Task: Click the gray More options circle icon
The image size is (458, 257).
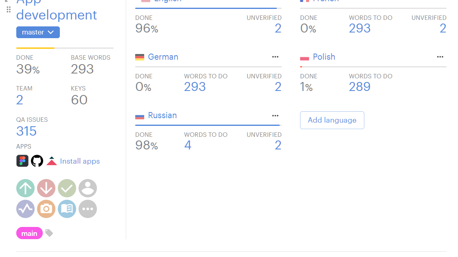Action: [88, 209]
